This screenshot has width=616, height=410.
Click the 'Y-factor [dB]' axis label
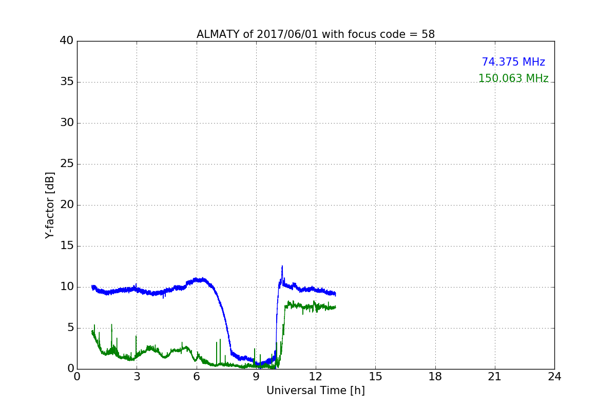(x=50, y=205)
